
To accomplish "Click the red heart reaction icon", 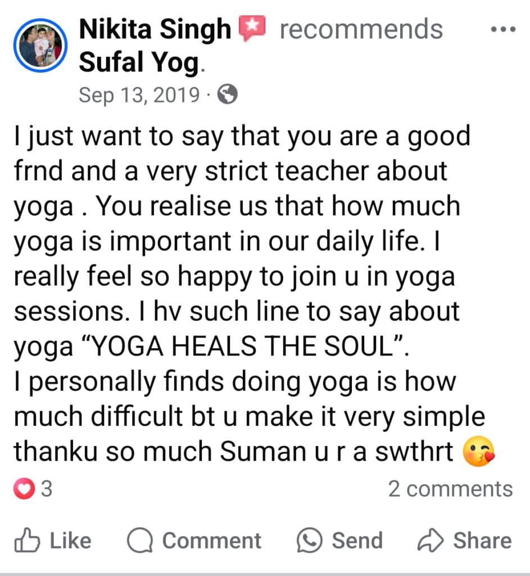I will click(x=24, y=489).
